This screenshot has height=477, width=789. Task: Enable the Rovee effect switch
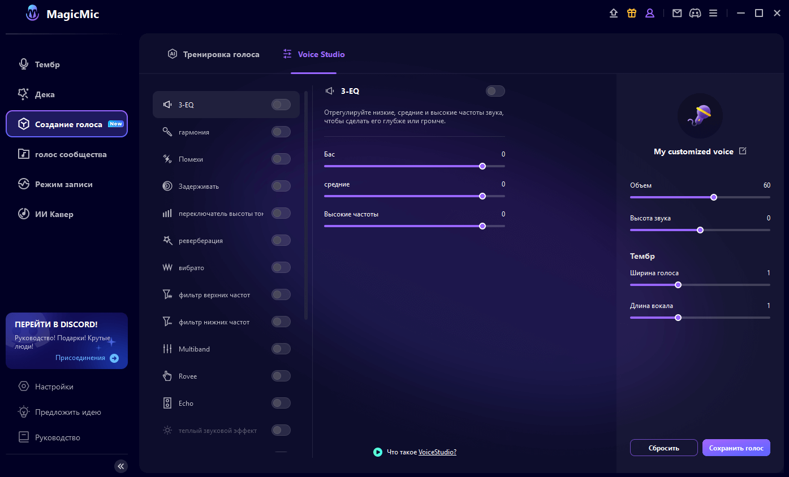(x=281, y=376)
